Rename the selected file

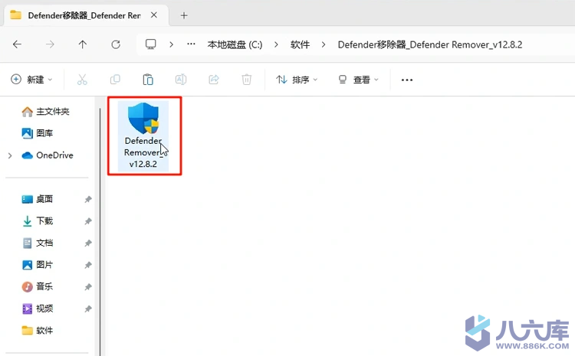pos(181,80)
